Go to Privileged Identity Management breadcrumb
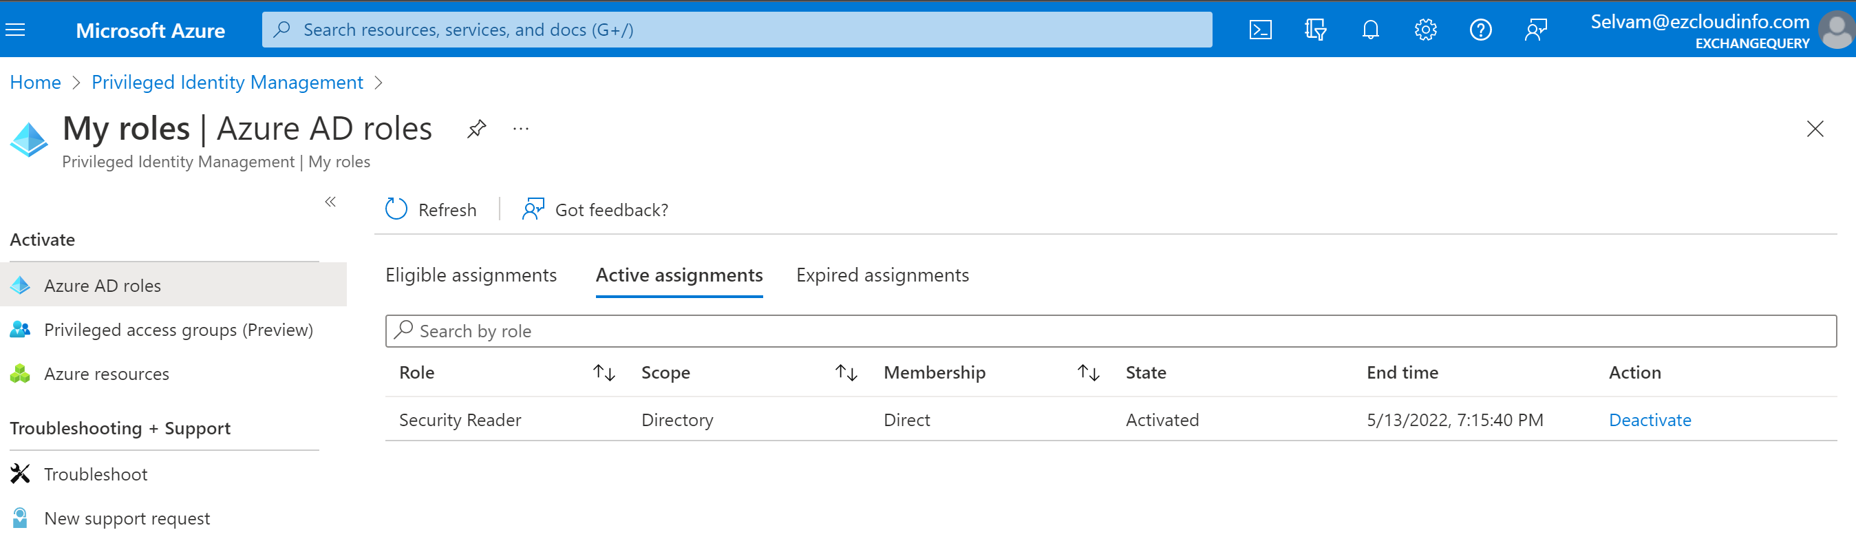Viewport: 1856px width, 550px height. (x=227, y=83)
